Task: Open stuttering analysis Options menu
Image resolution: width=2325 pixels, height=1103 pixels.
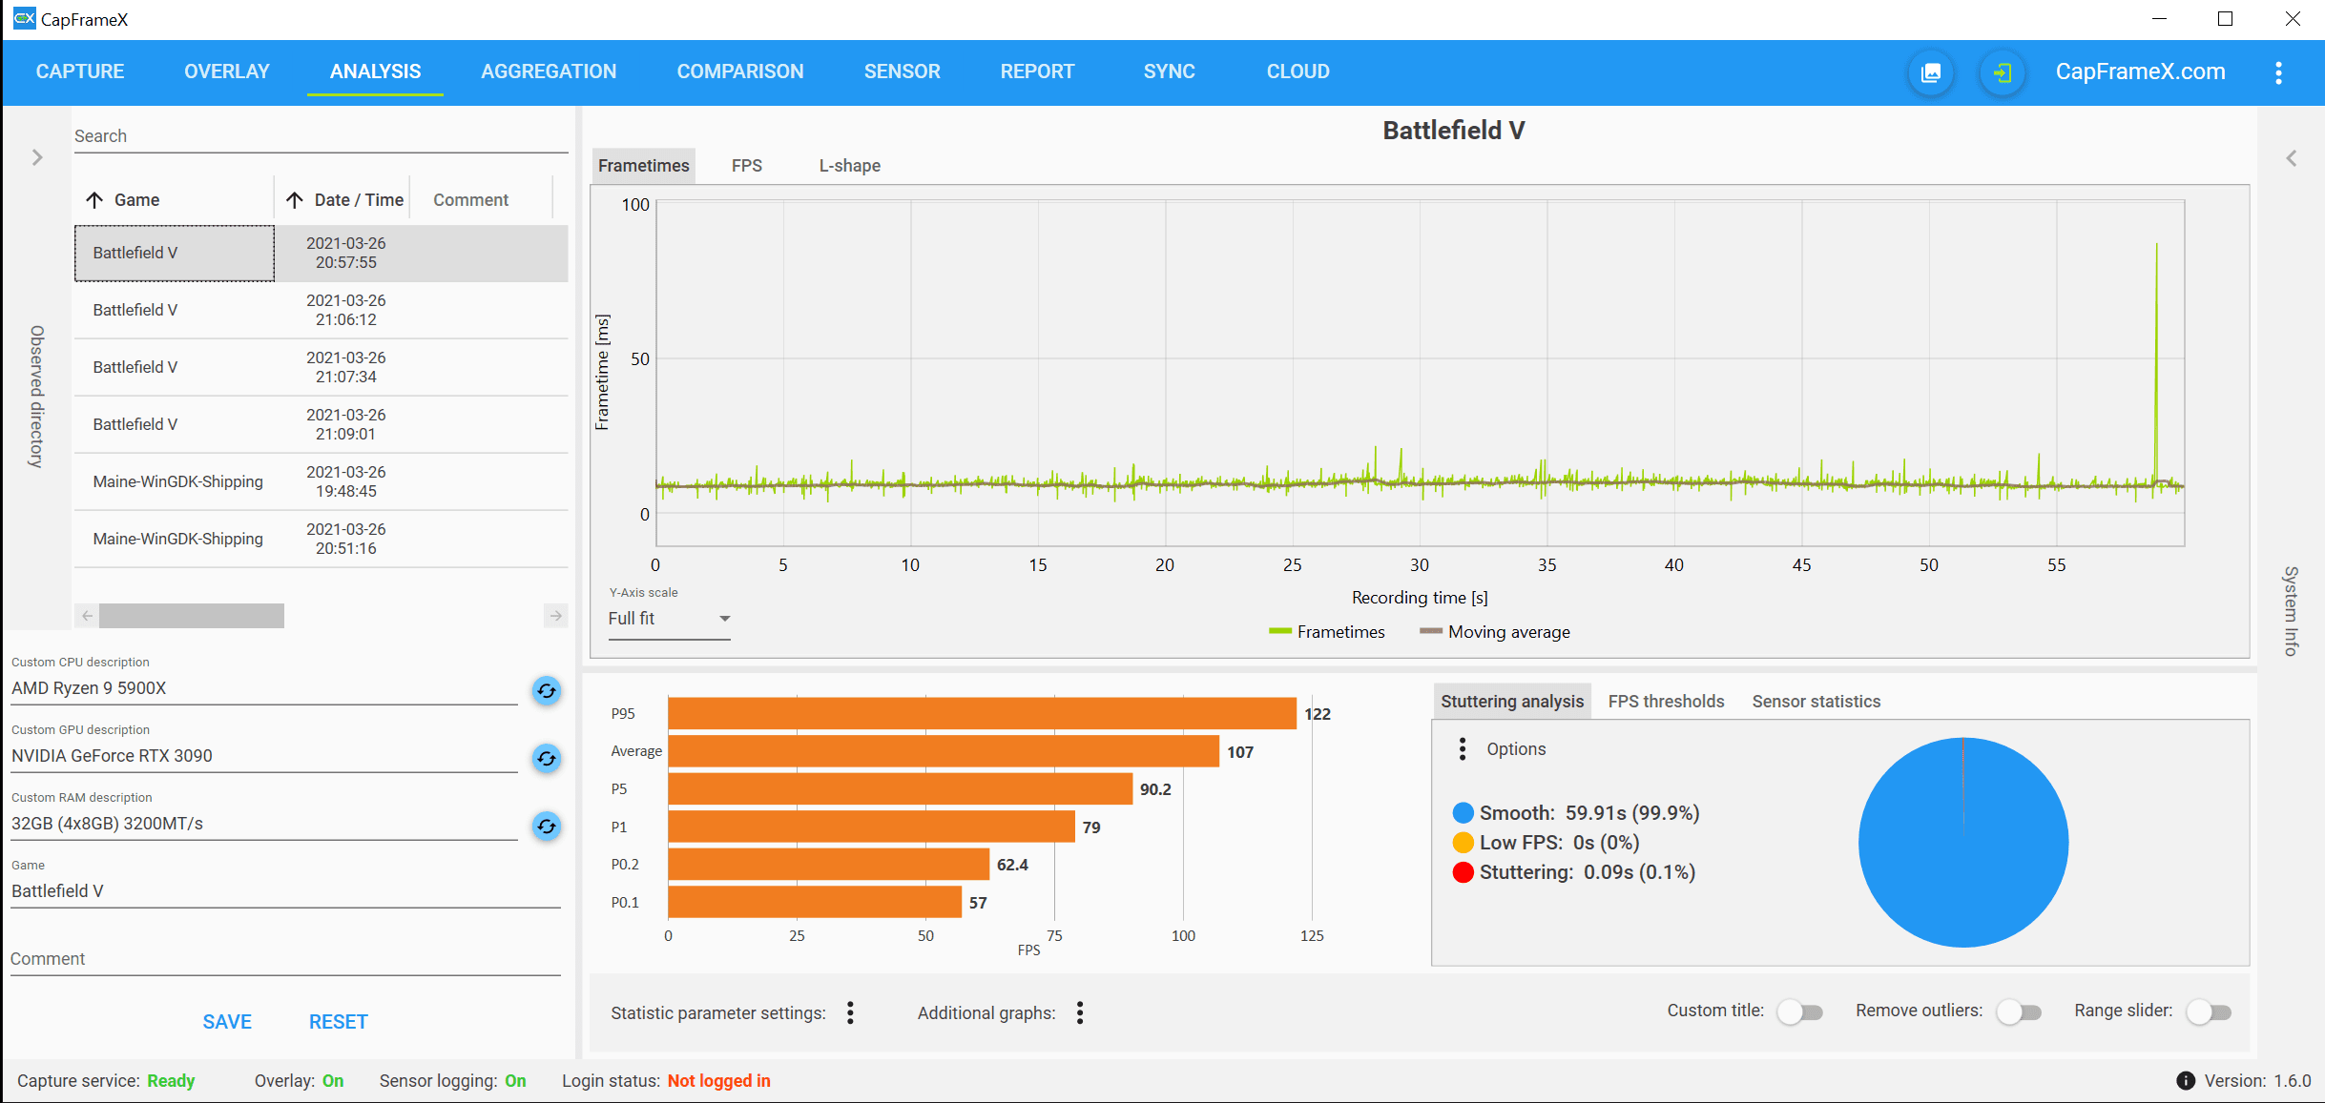Action: tap(1463, 749)
